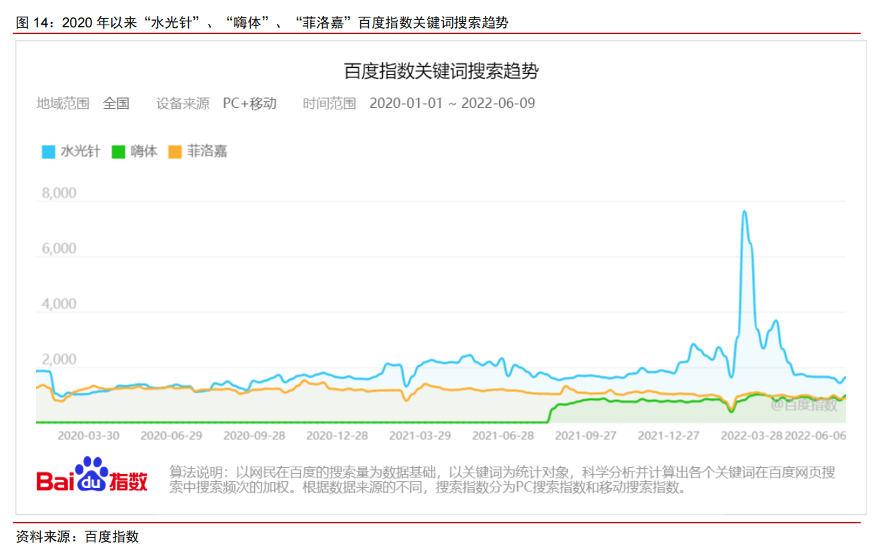Toggle the 菲洛嘉 series legend label
Viewport: 882px width, 552px height.
coord(207,151)
